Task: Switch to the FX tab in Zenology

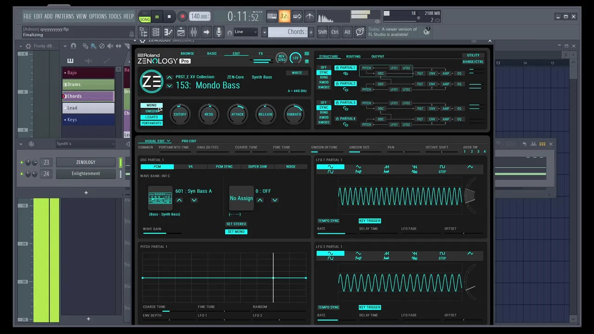Action: pos(261,54)
